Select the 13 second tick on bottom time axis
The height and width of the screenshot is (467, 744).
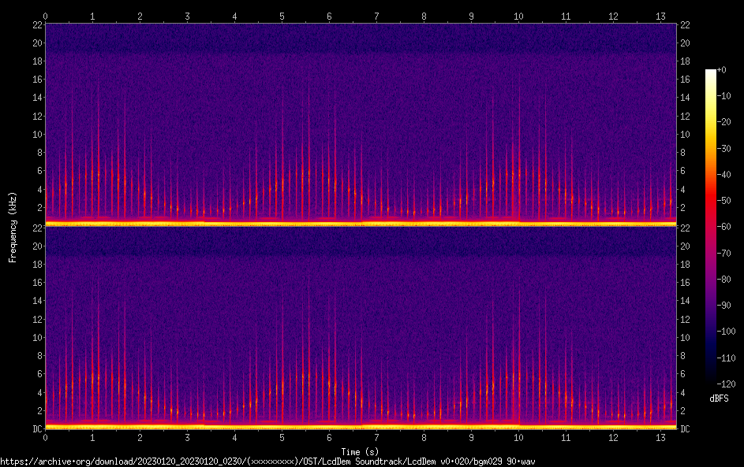pyautogui.click(x=660, y=437)
